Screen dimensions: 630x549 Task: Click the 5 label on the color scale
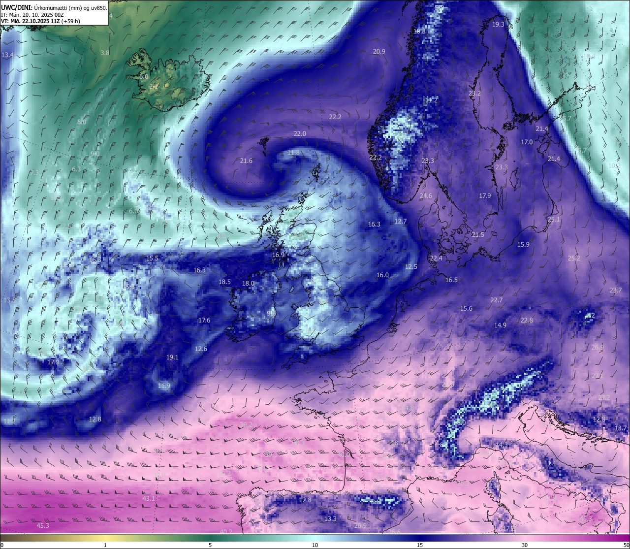[210, 545]
